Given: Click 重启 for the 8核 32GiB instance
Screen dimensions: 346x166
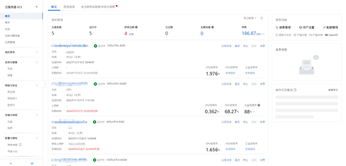Looking at the screenshot, I should (237, 84).
